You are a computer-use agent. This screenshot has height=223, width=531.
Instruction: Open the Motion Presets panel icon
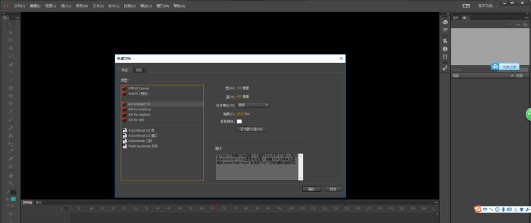(x=445, y=67)
